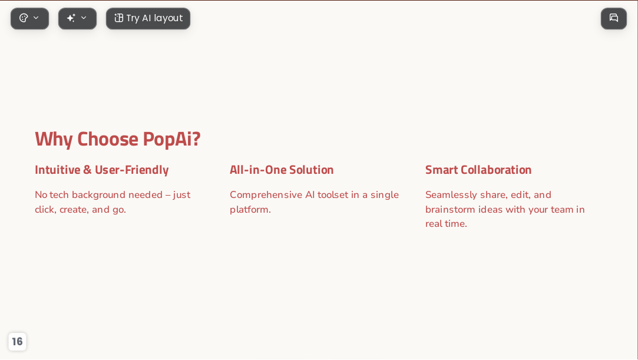Expand the chevron beside the palette icon
The height and width of the screenshot is (360, 638).
click(36, 18)
